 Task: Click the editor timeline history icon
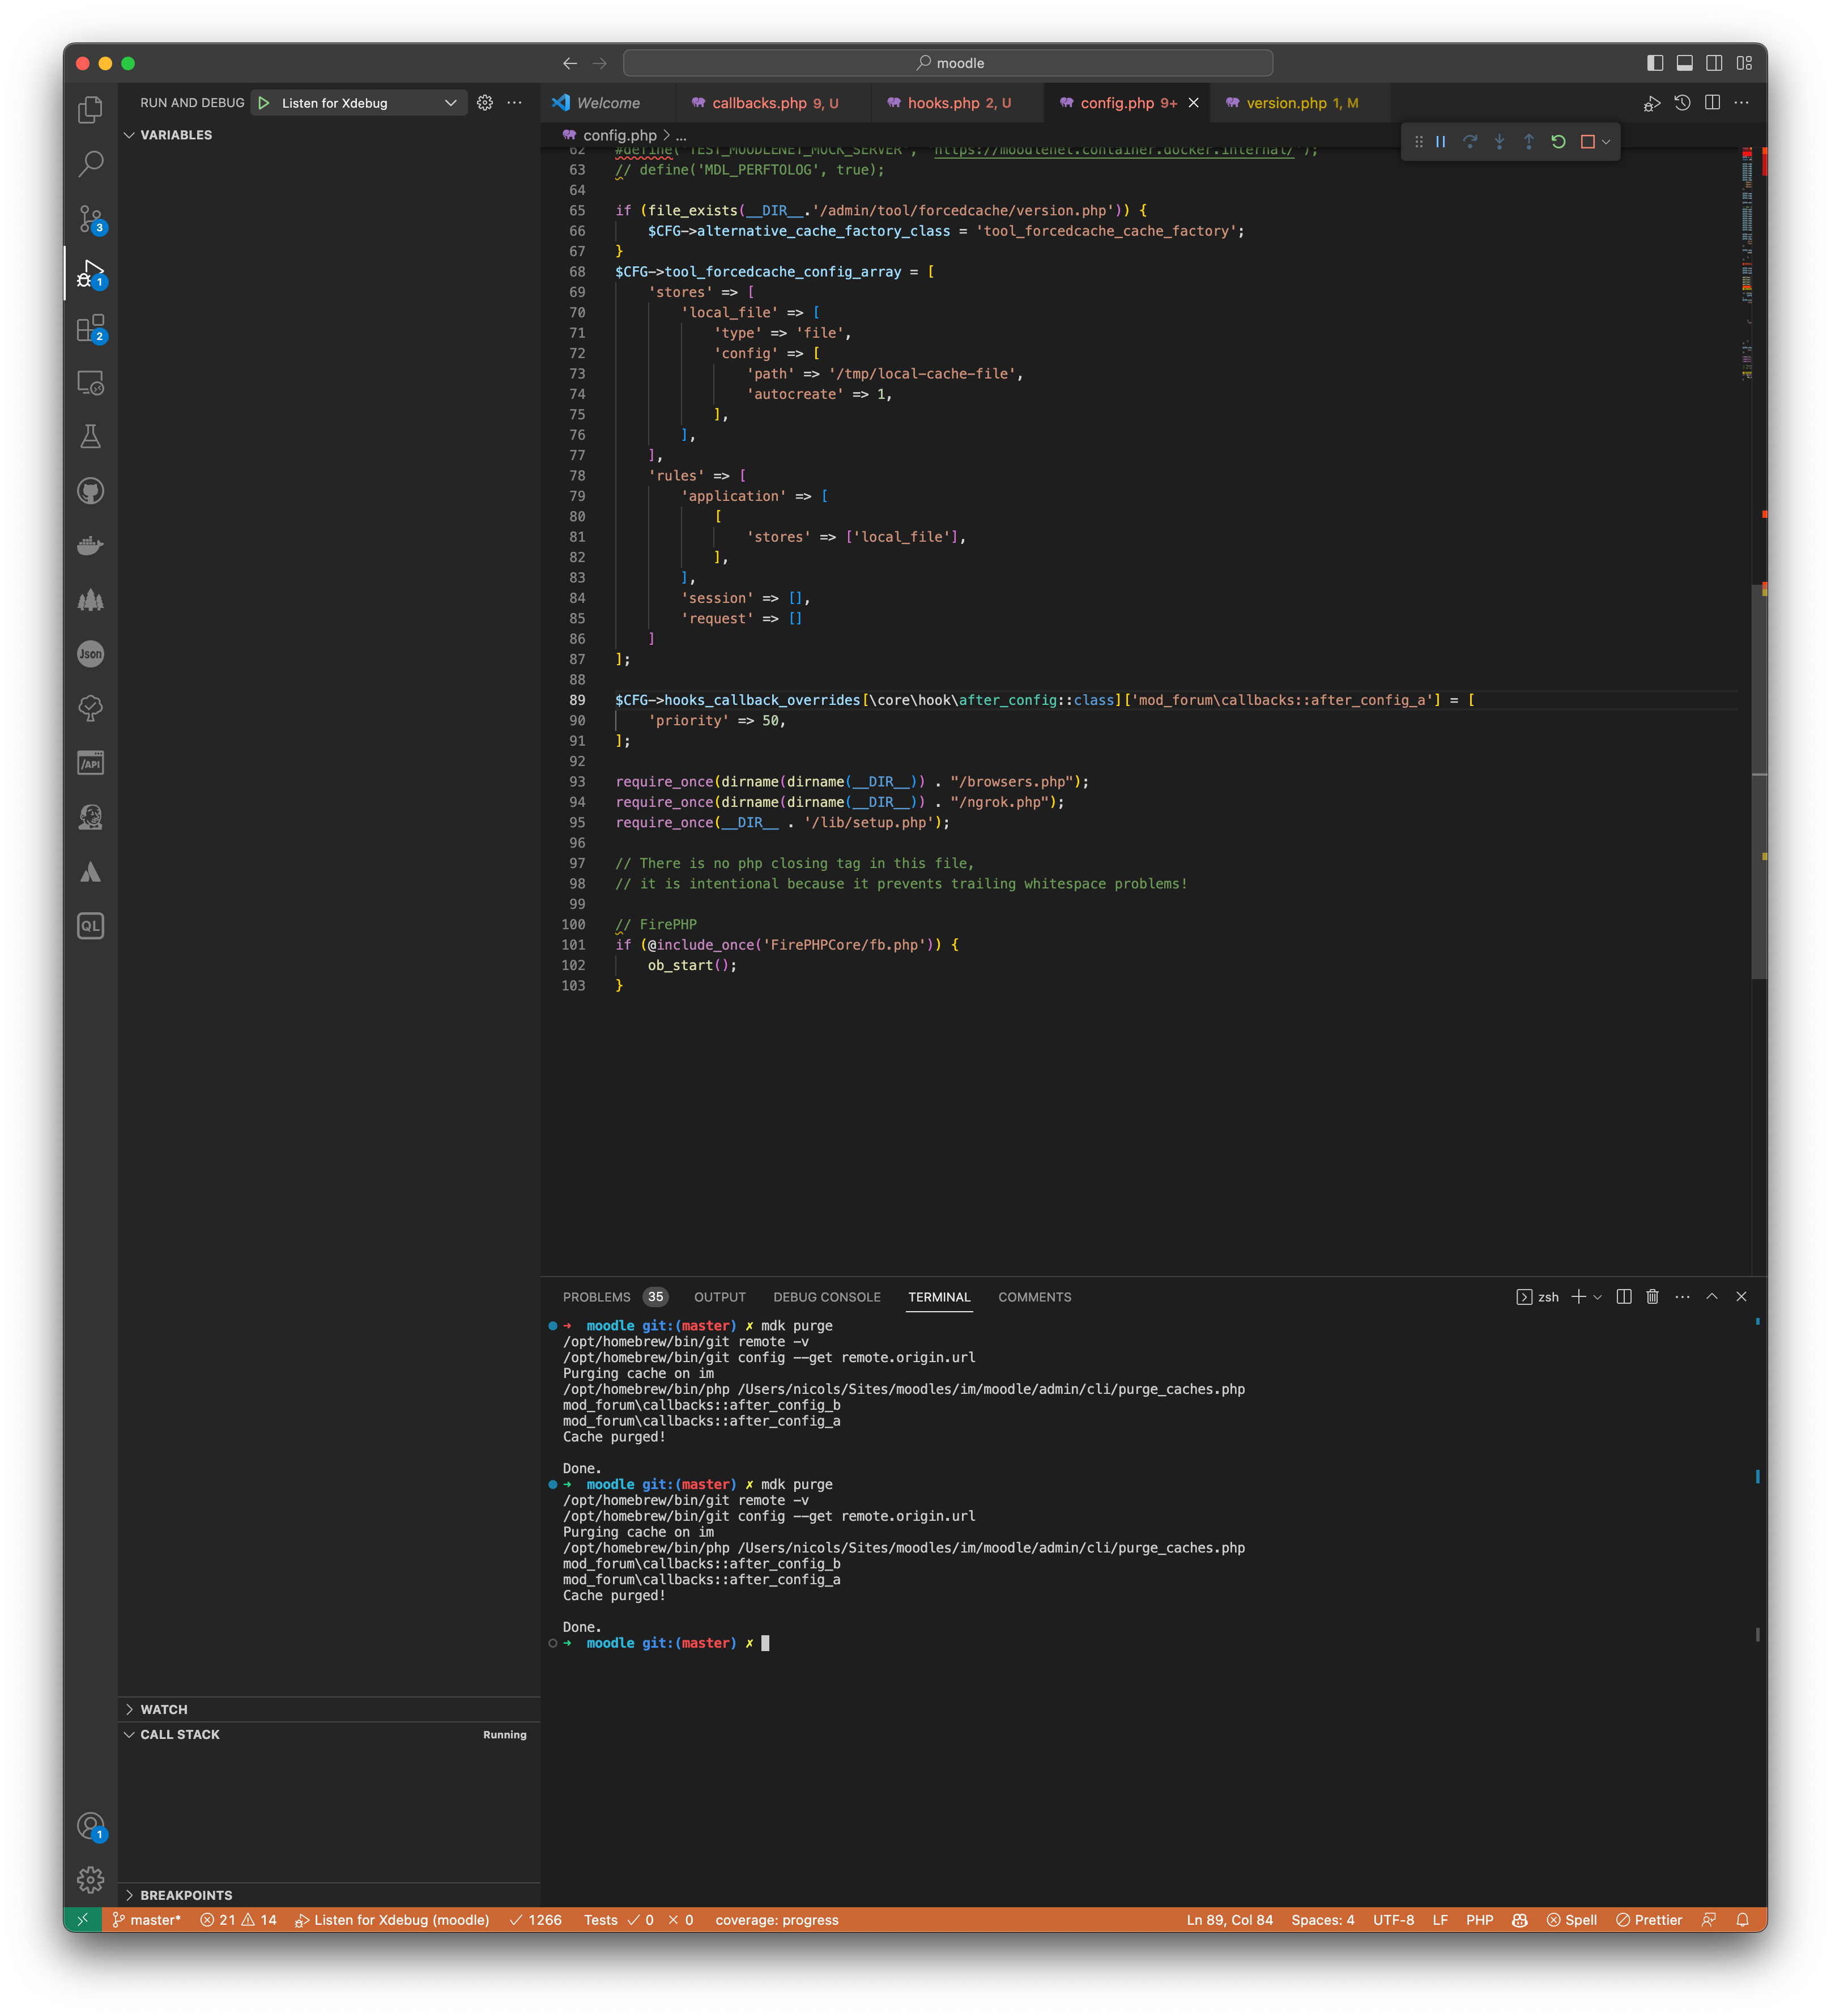click(x=1683, y=103)
